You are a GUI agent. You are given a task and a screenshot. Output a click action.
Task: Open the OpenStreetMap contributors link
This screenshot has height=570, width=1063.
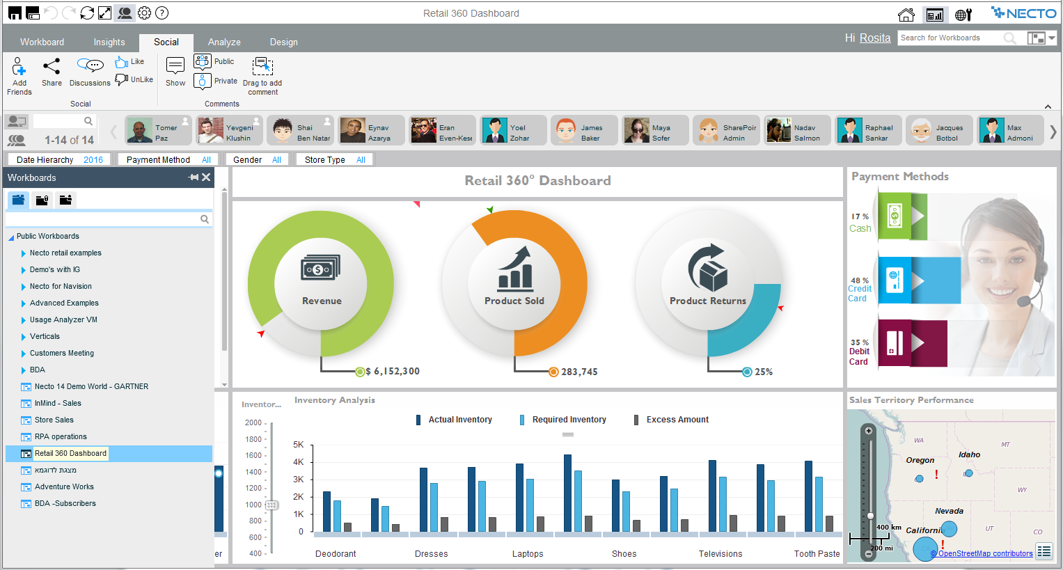tap(985, 554)
